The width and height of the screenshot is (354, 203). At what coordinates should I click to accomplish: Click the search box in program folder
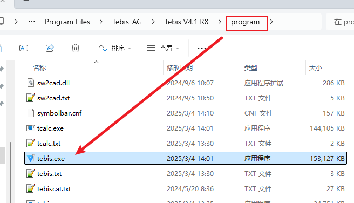tap(340, 22)
